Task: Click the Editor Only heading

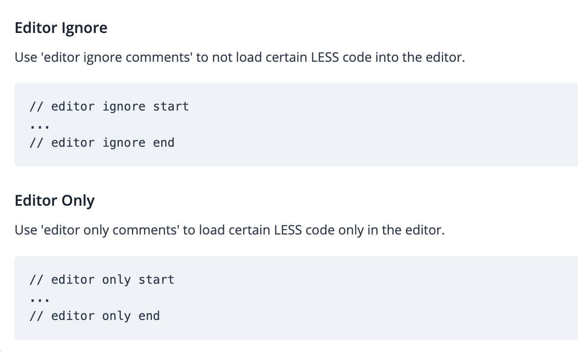Action: pyautogui.click(x=54, y=201)
